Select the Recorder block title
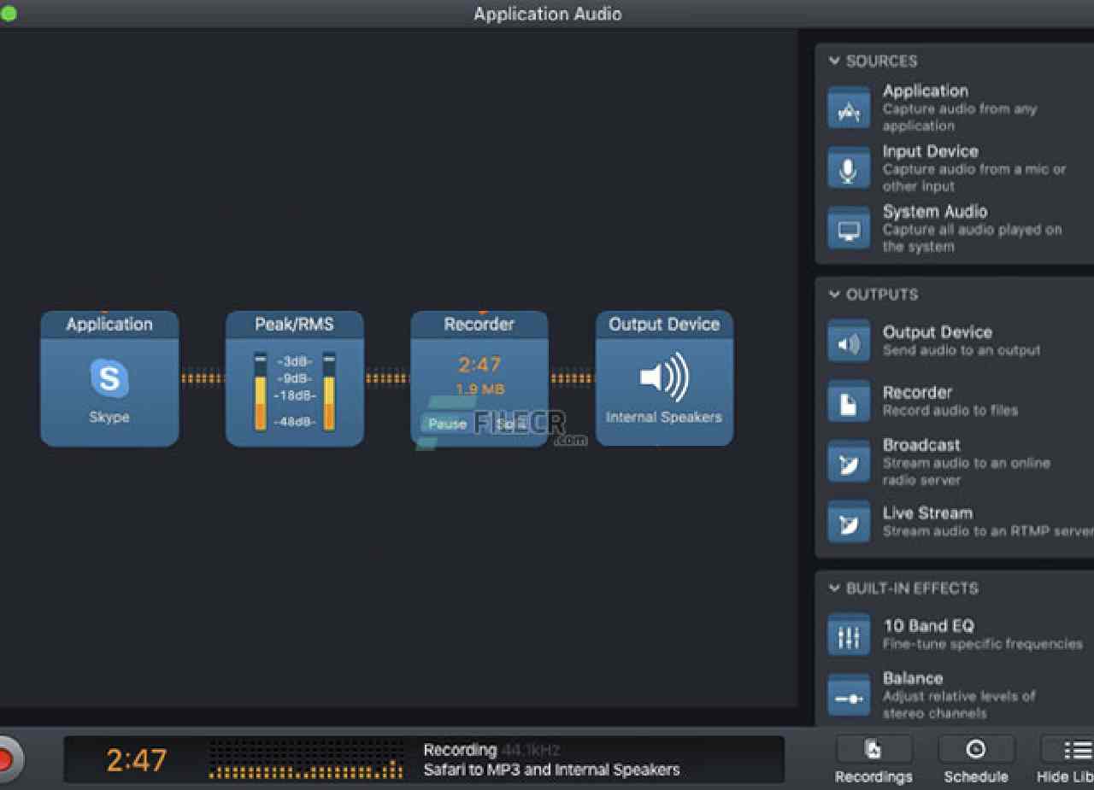This screenshot has height=790, width=1094. (x=479, y=324)
